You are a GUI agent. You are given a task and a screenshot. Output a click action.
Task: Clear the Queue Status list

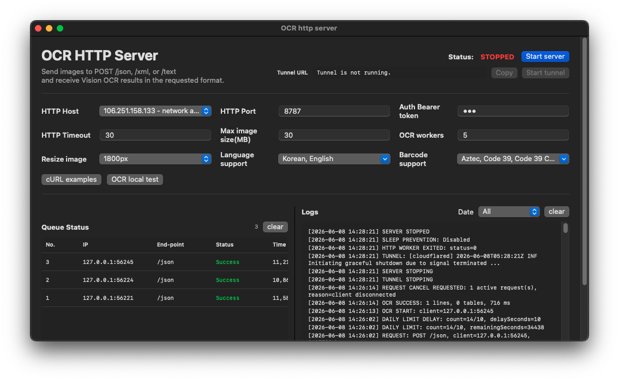point(275,227)
